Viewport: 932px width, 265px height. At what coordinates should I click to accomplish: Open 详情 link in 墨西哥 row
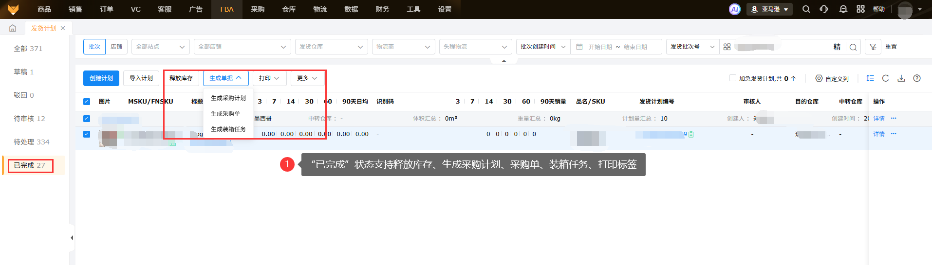point(879,118)
